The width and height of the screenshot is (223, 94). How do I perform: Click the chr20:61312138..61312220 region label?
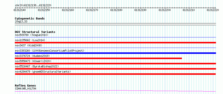(x=33, y=5)
